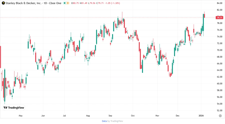
Task: Click the 64.00 price axis label
Action: [x=219, y=70]
